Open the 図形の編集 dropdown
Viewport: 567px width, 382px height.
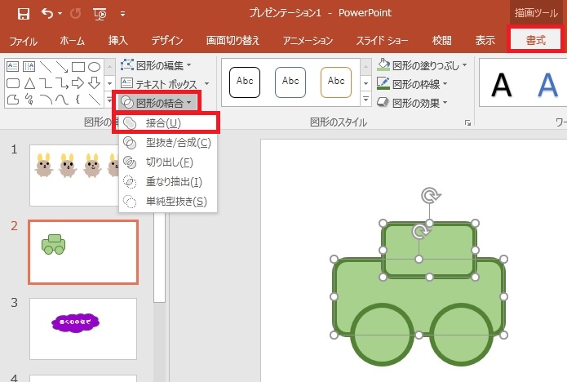coord(156,65)
